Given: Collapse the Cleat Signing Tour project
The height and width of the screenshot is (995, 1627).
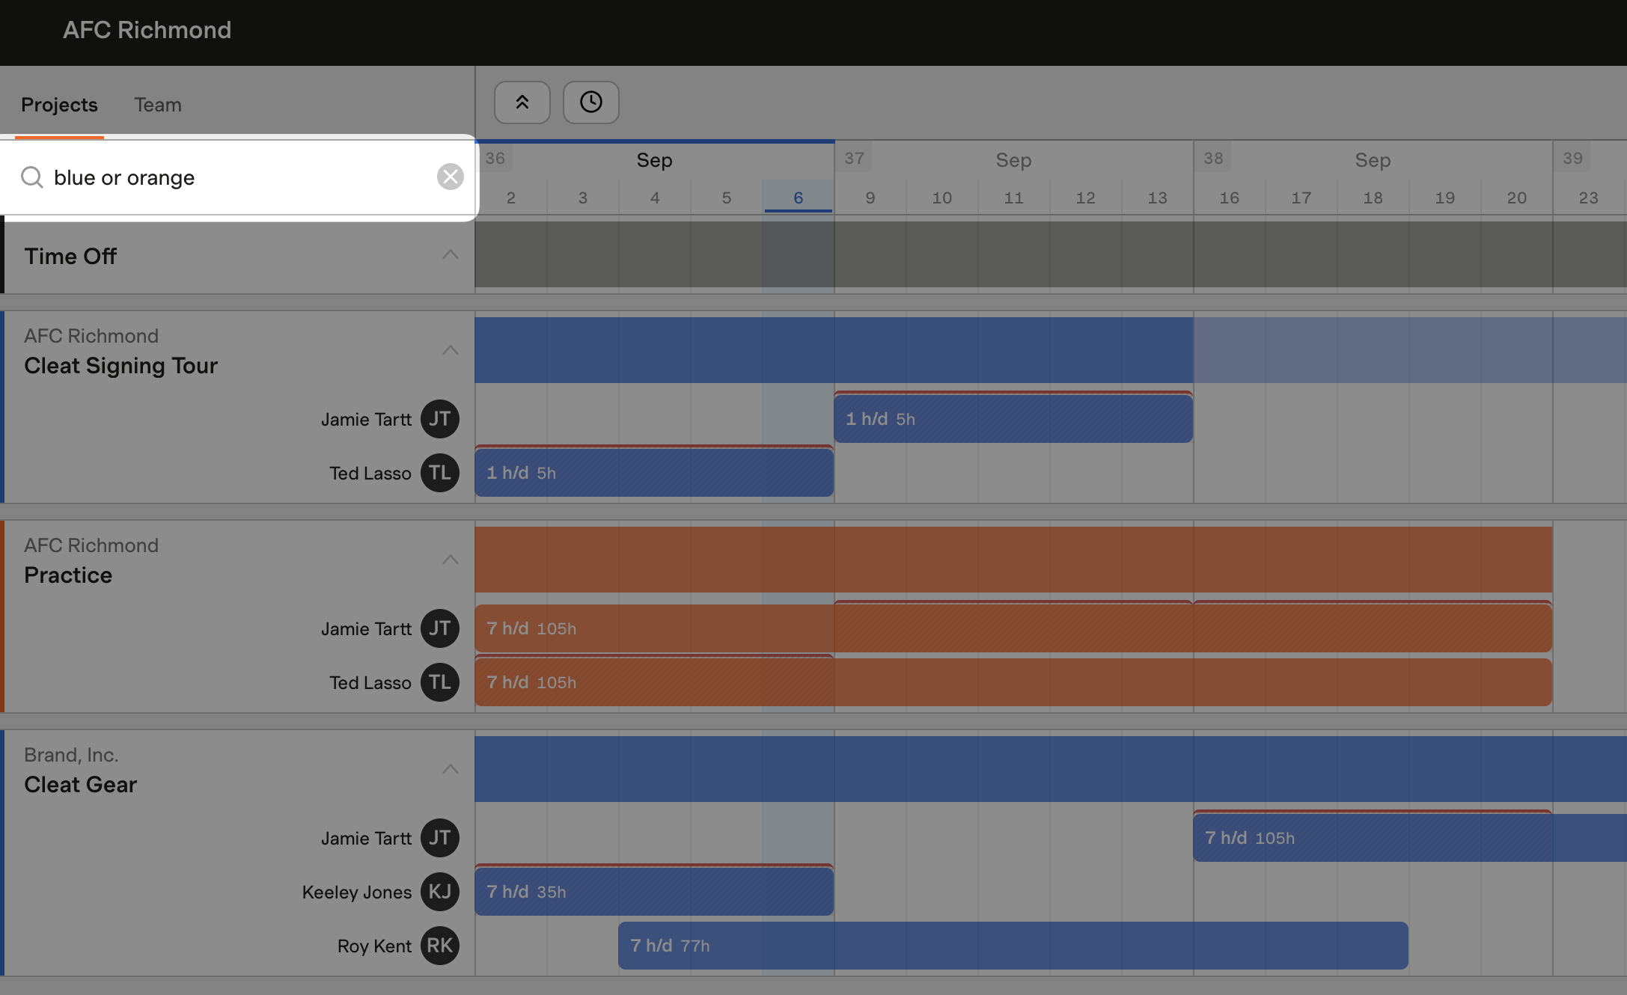Looking at the screenshot, I should tap(450, 350).
